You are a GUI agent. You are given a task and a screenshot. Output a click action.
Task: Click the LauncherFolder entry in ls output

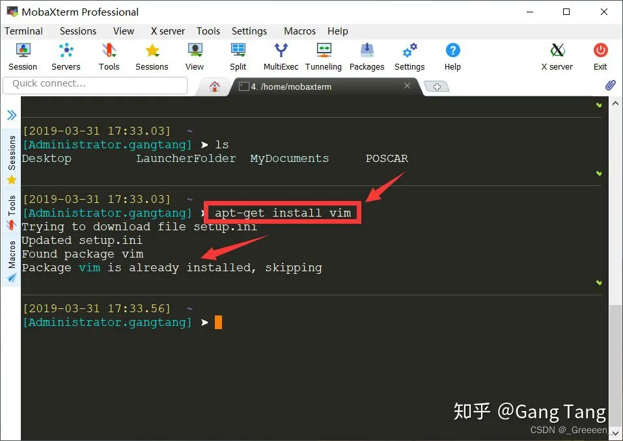click(x=186, y=158)
